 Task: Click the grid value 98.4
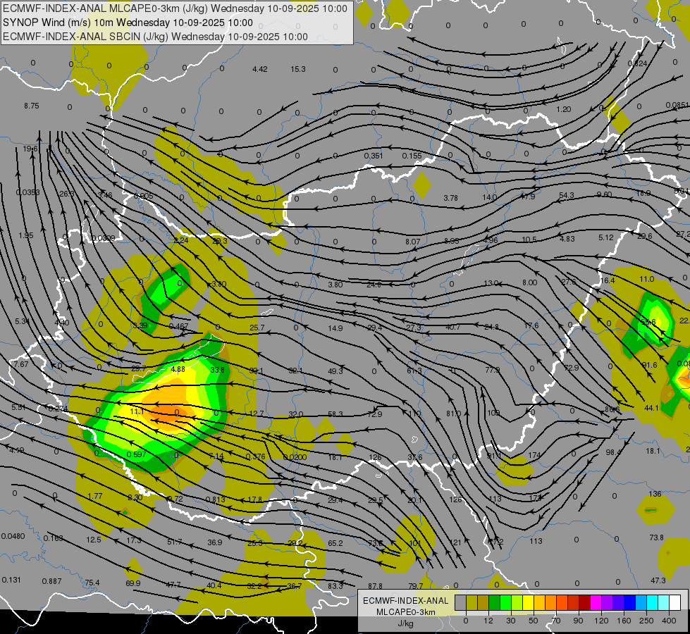pyautogui.click(x=613, y=452)
